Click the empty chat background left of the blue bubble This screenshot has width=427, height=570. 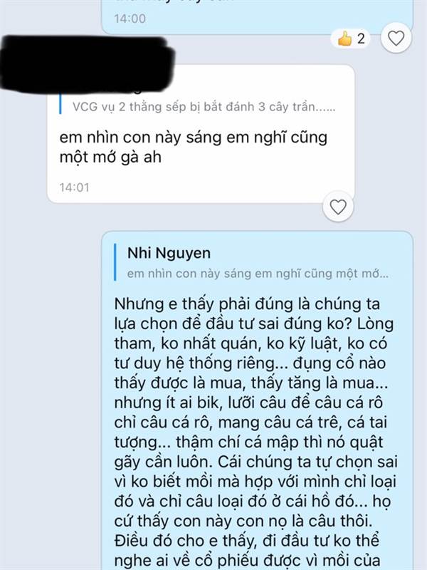coord(51,400)
